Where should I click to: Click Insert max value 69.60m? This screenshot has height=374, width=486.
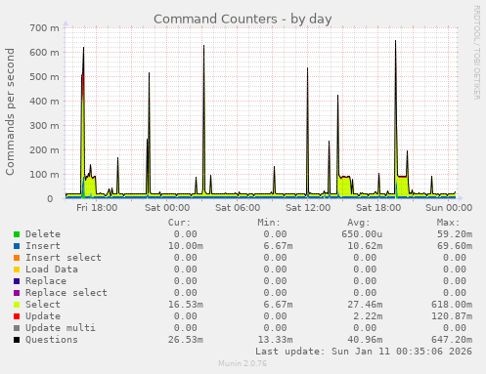455,246
